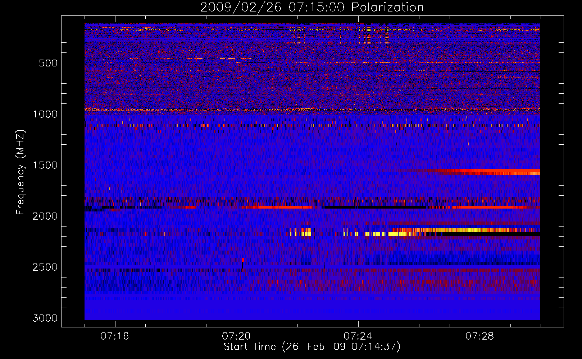Click the 07:28 time tick label
The width and height of the screenshot is (582, 359).
480,336
